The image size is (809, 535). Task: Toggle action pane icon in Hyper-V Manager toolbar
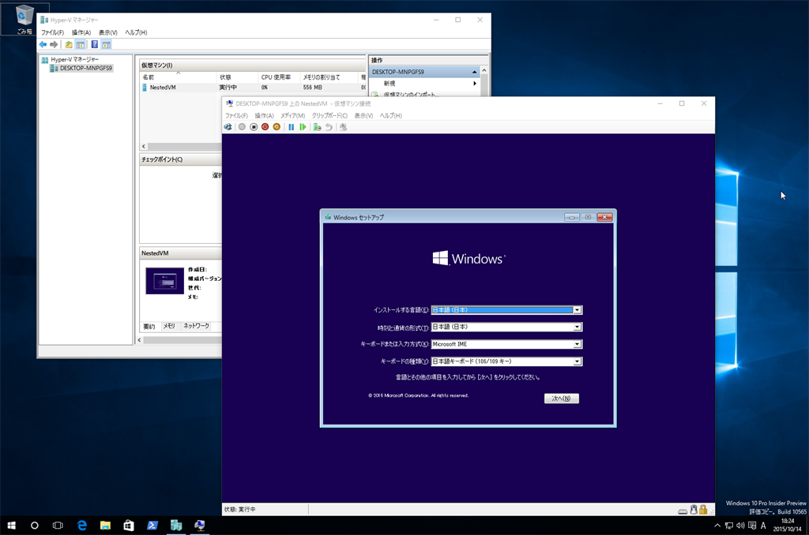(107, 44)
